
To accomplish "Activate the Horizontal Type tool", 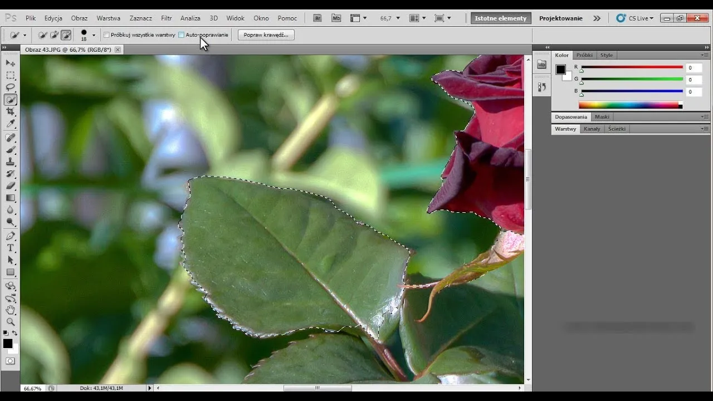I will [11, 248].
